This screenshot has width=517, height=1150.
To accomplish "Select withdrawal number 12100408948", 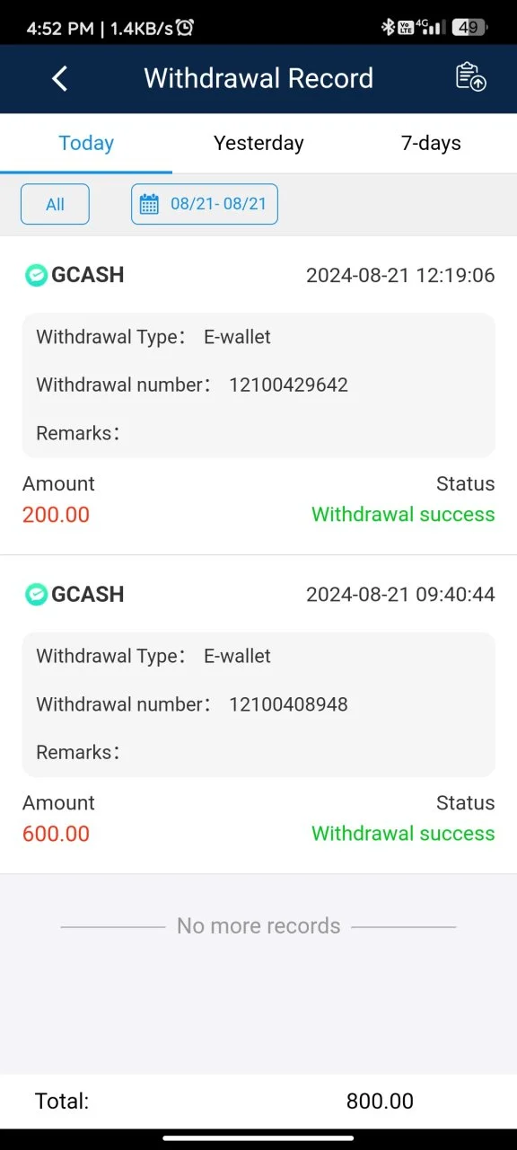I will (288, 704).
